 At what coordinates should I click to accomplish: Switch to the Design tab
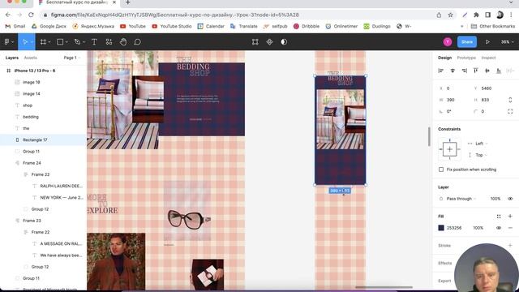point(444,58)
